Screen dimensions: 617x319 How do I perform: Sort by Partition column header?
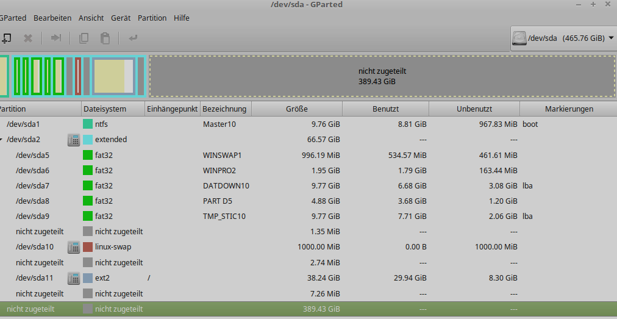click(40, 109)
